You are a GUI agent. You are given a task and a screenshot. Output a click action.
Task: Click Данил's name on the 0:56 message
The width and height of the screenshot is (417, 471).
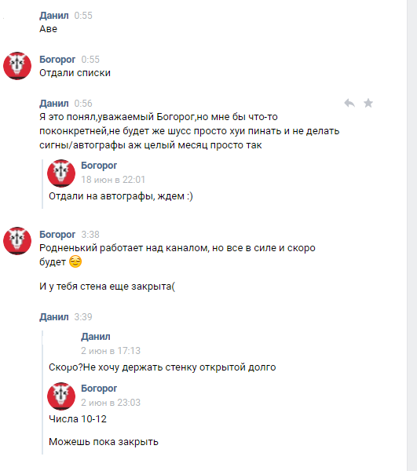(54, 104)
